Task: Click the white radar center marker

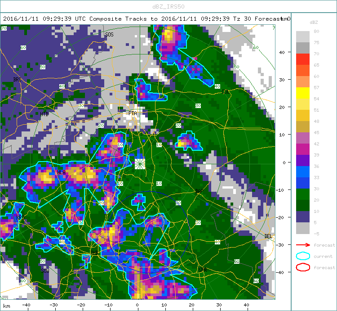Action: 140,164
